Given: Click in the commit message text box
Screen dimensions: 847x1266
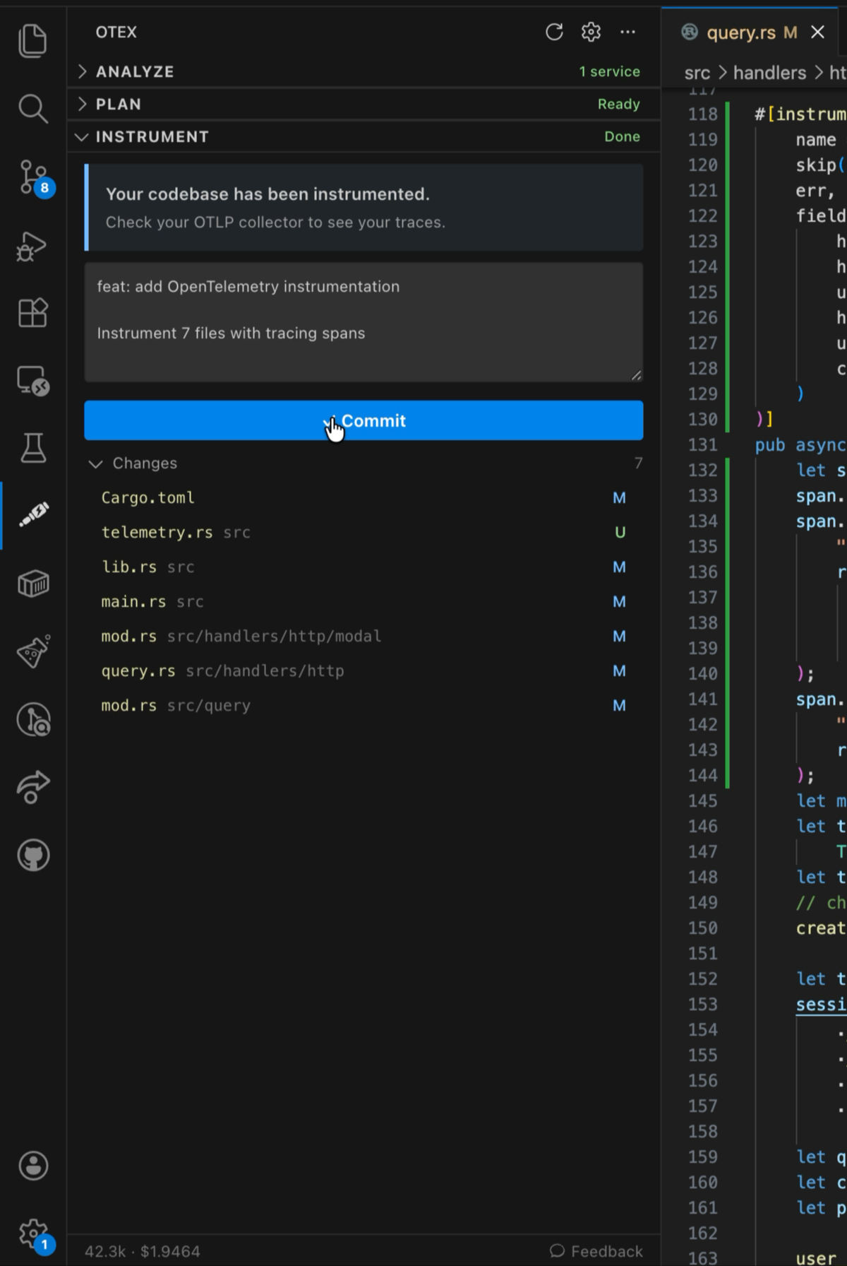Looking at the screenshot, I should coord(364,322).
